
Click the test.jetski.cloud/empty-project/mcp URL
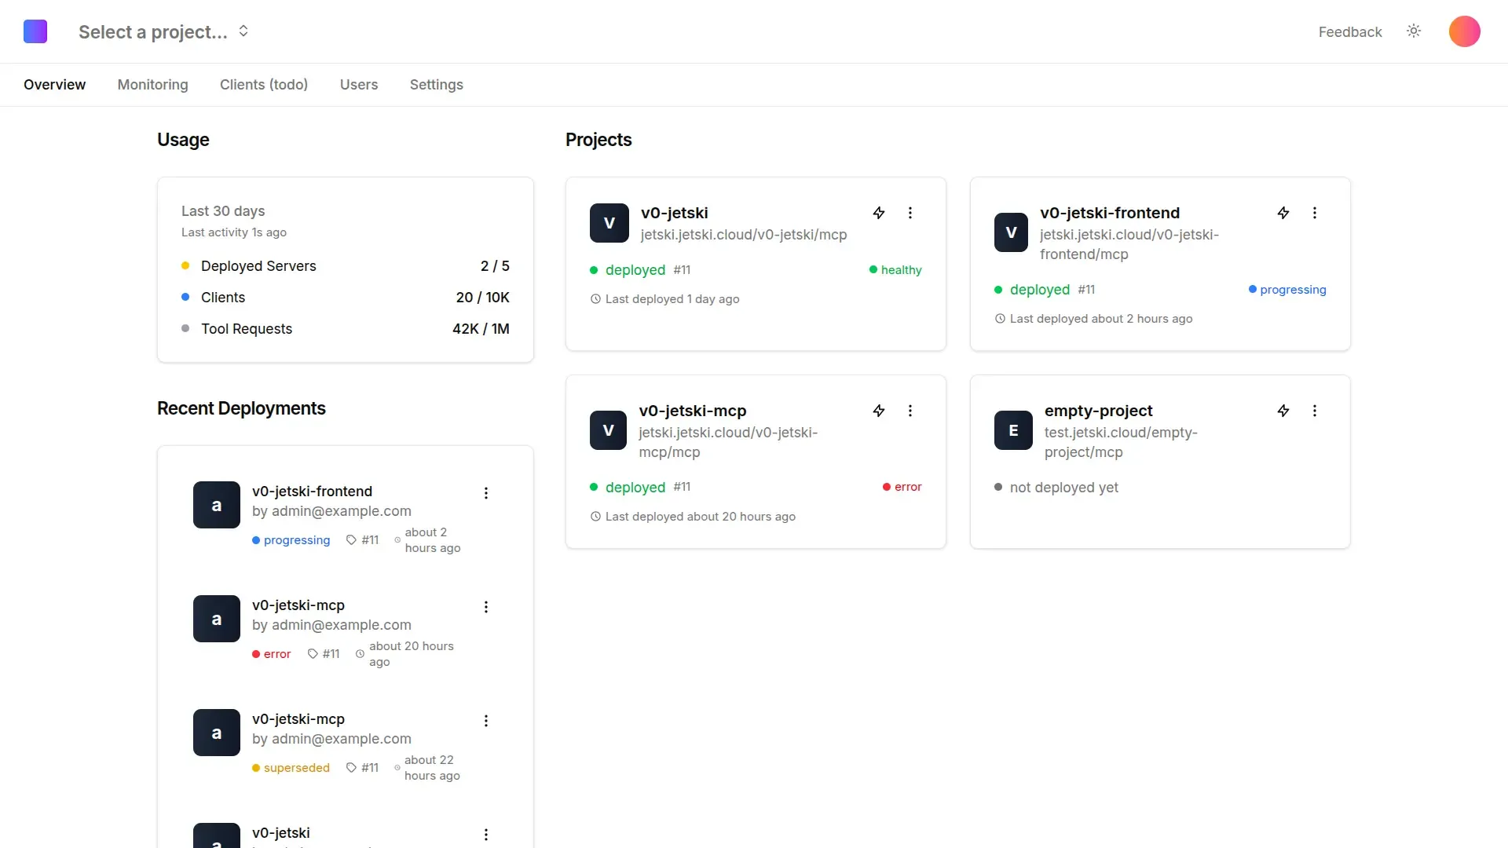(1121, 442)
